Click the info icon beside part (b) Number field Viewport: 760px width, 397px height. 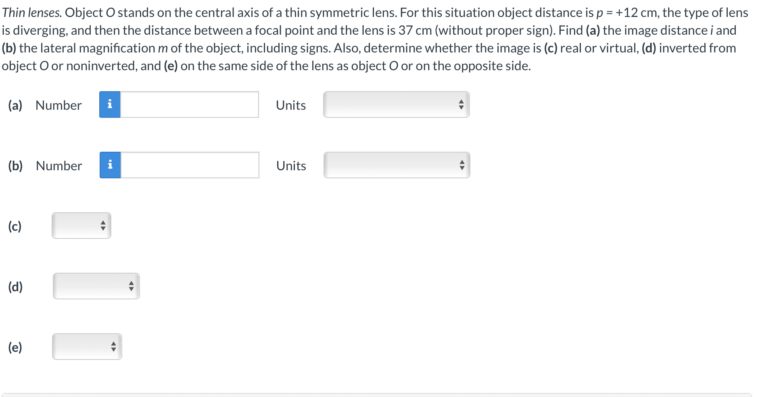pos(109,165)
